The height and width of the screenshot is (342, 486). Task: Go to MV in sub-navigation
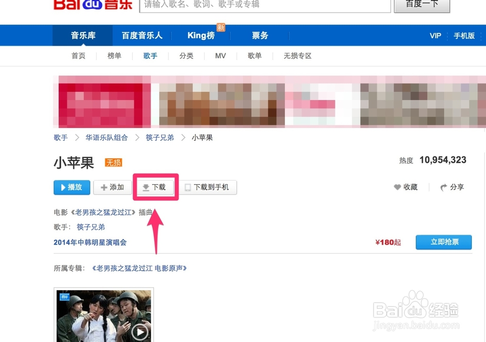220,56
